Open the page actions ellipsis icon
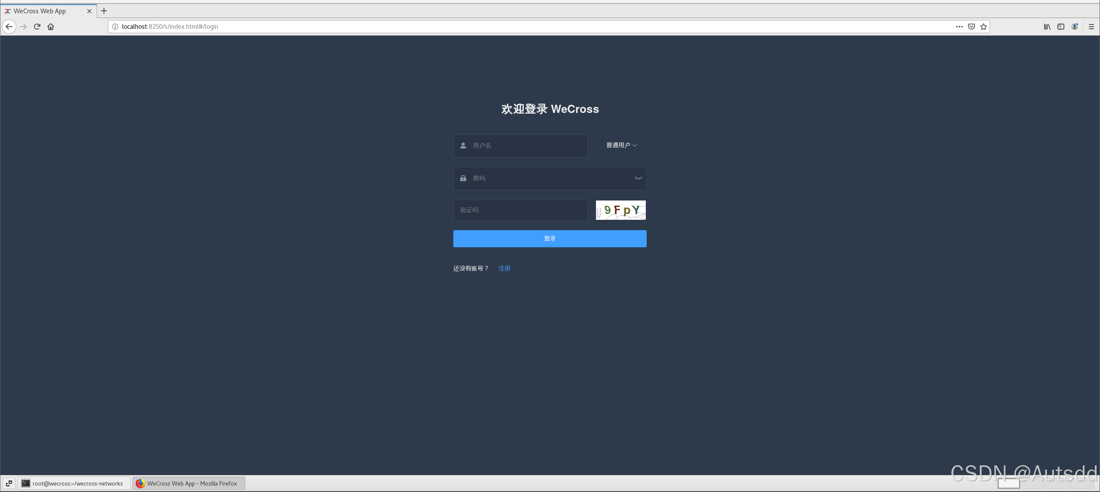 959,26
